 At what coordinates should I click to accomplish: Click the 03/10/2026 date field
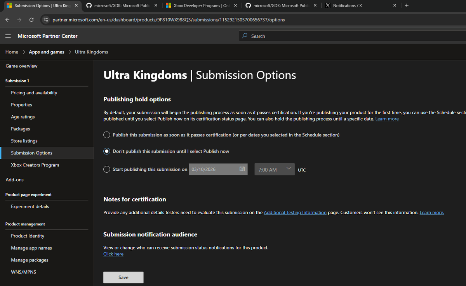pyautogui.click(x=218, y=169)
